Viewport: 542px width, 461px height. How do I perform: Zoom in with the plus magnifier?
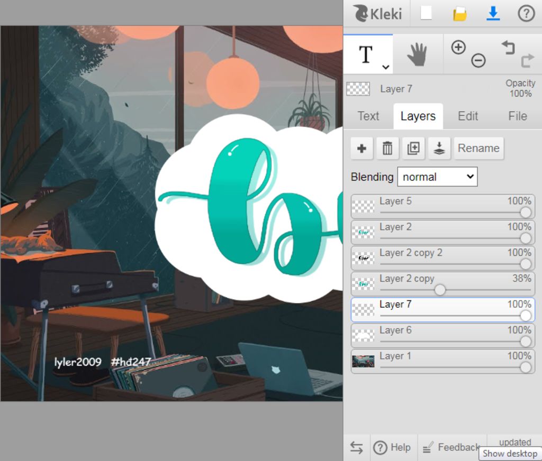[458, 47]
